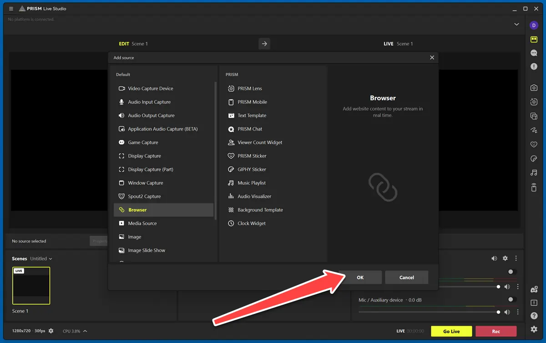The width and height of the screenshot is (546, 343).
Task: Expand the CPU usage details arrow
Action: 85,331
